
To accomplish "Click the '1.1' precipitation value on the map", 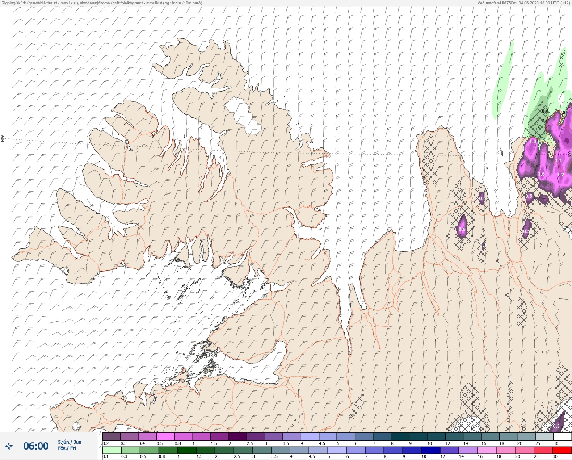I will click(559, 160).
